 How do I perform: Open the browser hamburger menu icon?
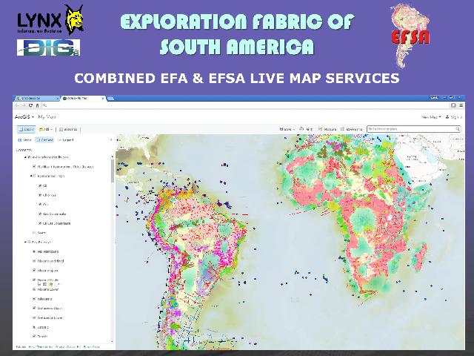pyautogui.click(x=460, y=107)
